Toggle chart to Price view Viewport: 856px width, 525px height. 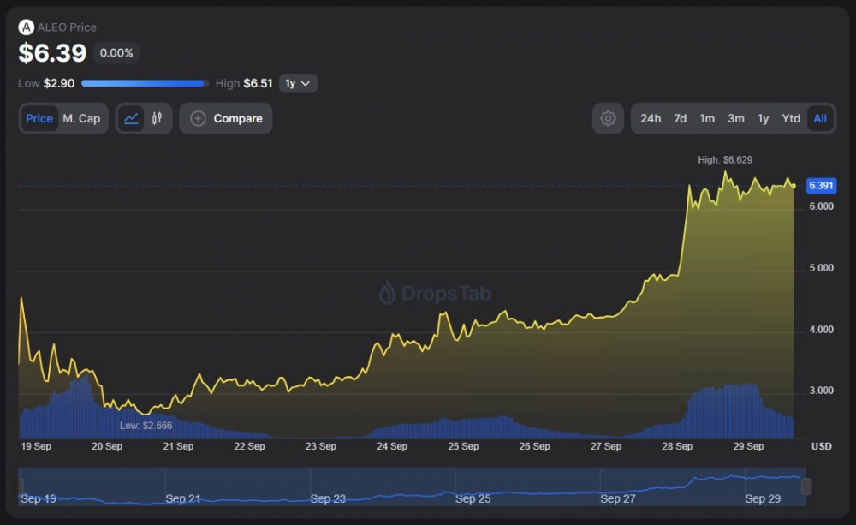(39, 119)
